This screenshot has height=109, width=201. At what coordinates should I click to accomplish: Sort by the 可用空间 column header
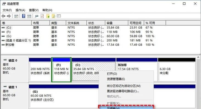click(136, 23)
